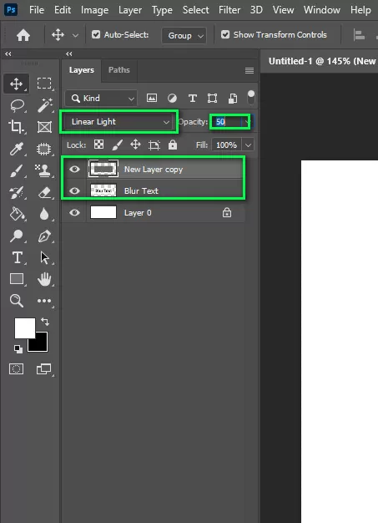Open the Linear Light blend mode dropdown
The width and height of the screenshot is (378, 523).
click(x=118, y=122)
